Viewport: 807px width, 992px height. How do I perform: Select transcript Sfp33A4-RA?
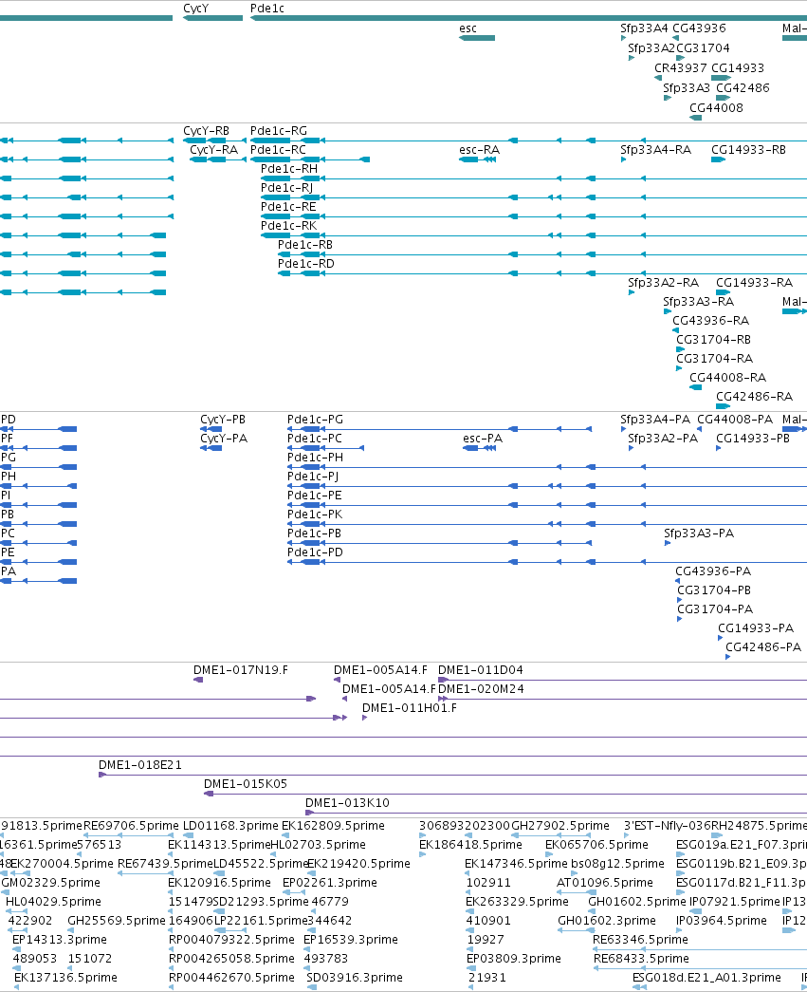coord(655,150)
